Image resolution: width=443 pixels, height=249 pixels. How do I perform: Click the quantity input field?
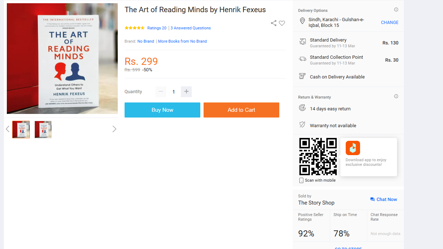[x=174, y=92]
